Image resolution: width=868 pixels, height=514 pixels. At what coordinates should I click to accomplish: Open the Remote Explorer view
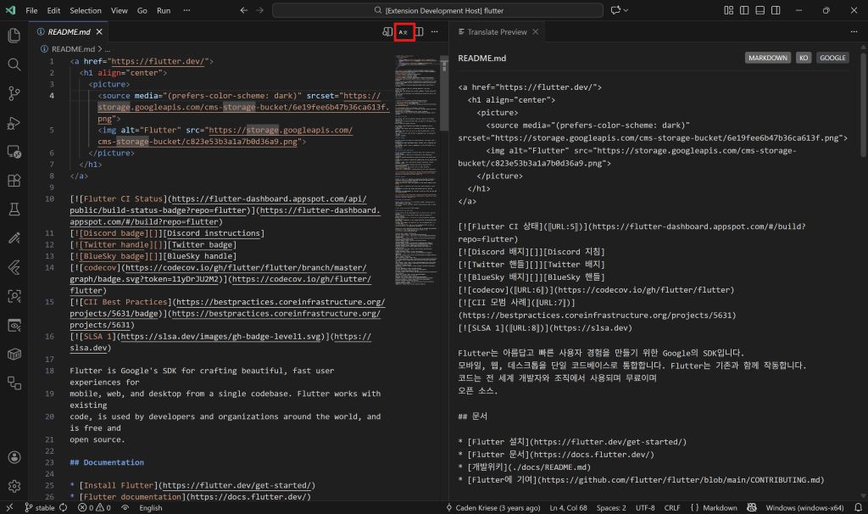(14, 152)
